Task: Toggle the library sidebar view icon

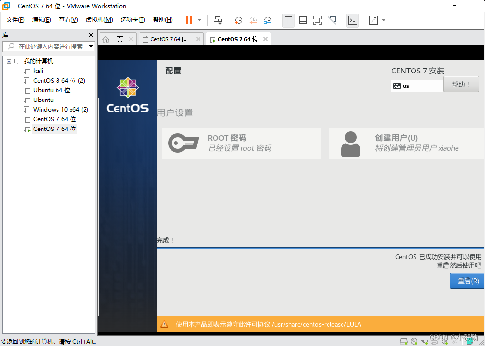Action: pyautogui.click(x=288, y=20)
